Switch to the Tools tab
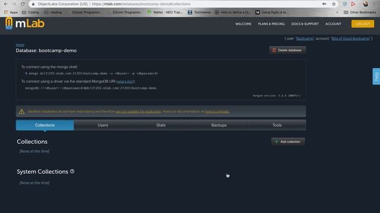This screenshot has width=380, height=213. [x=277, y=125]
